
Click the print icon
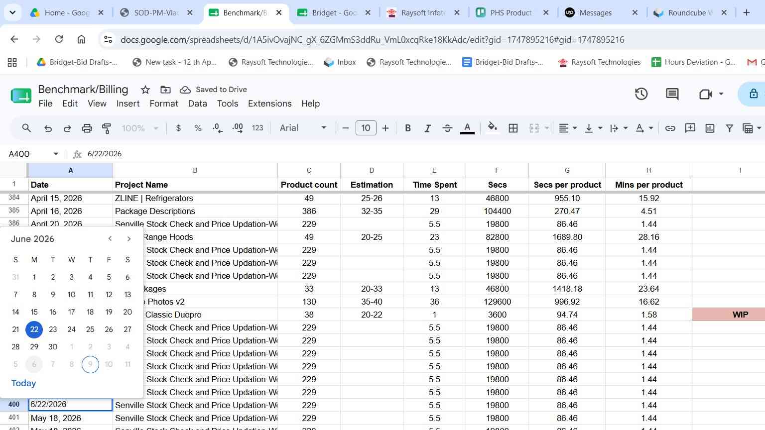(x=87, y=128)
